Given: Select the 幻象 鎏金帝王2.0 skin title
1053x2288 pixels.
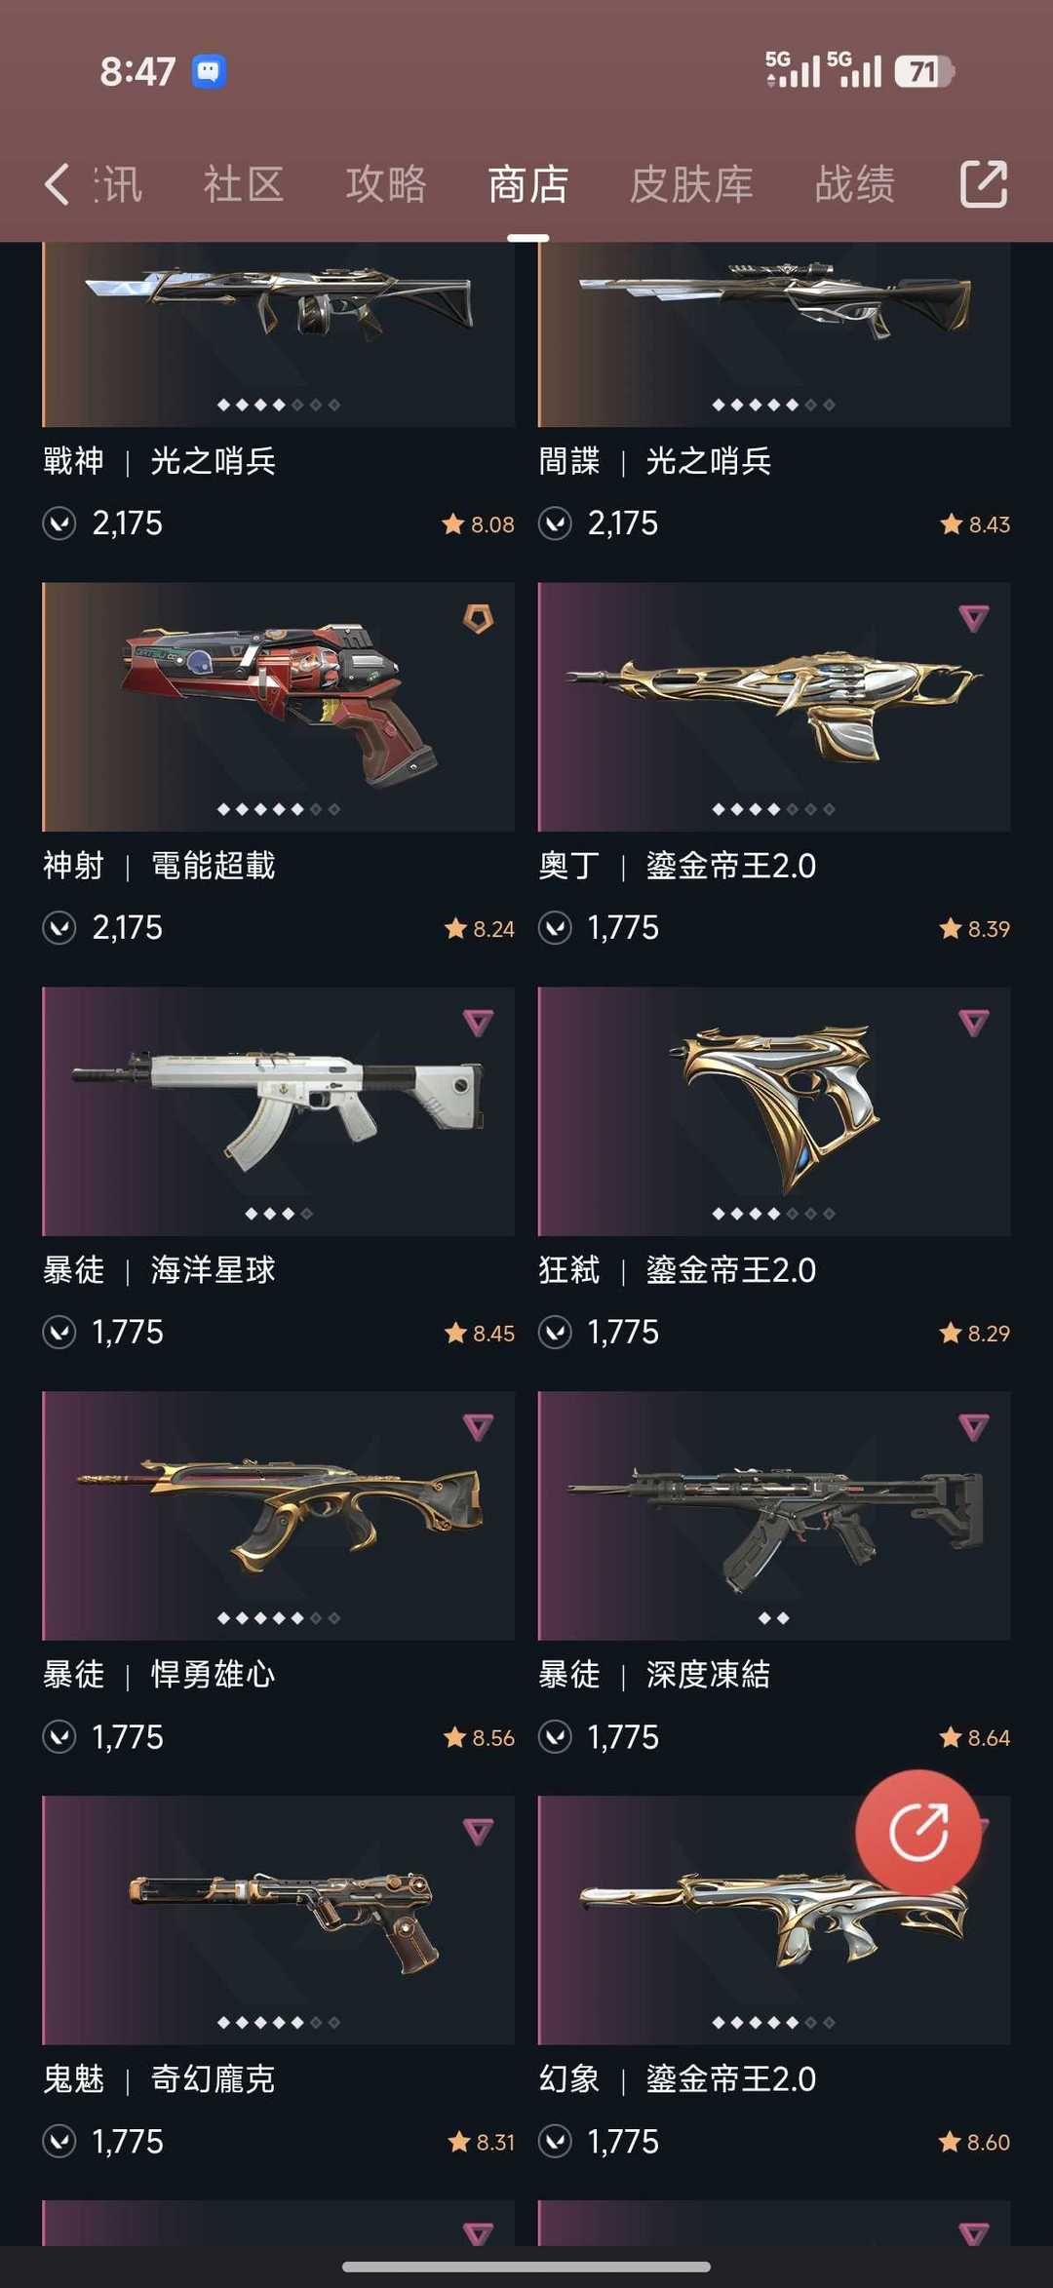Looking at the screenshot, I should pyautogui.click(x=678, y=2079).
